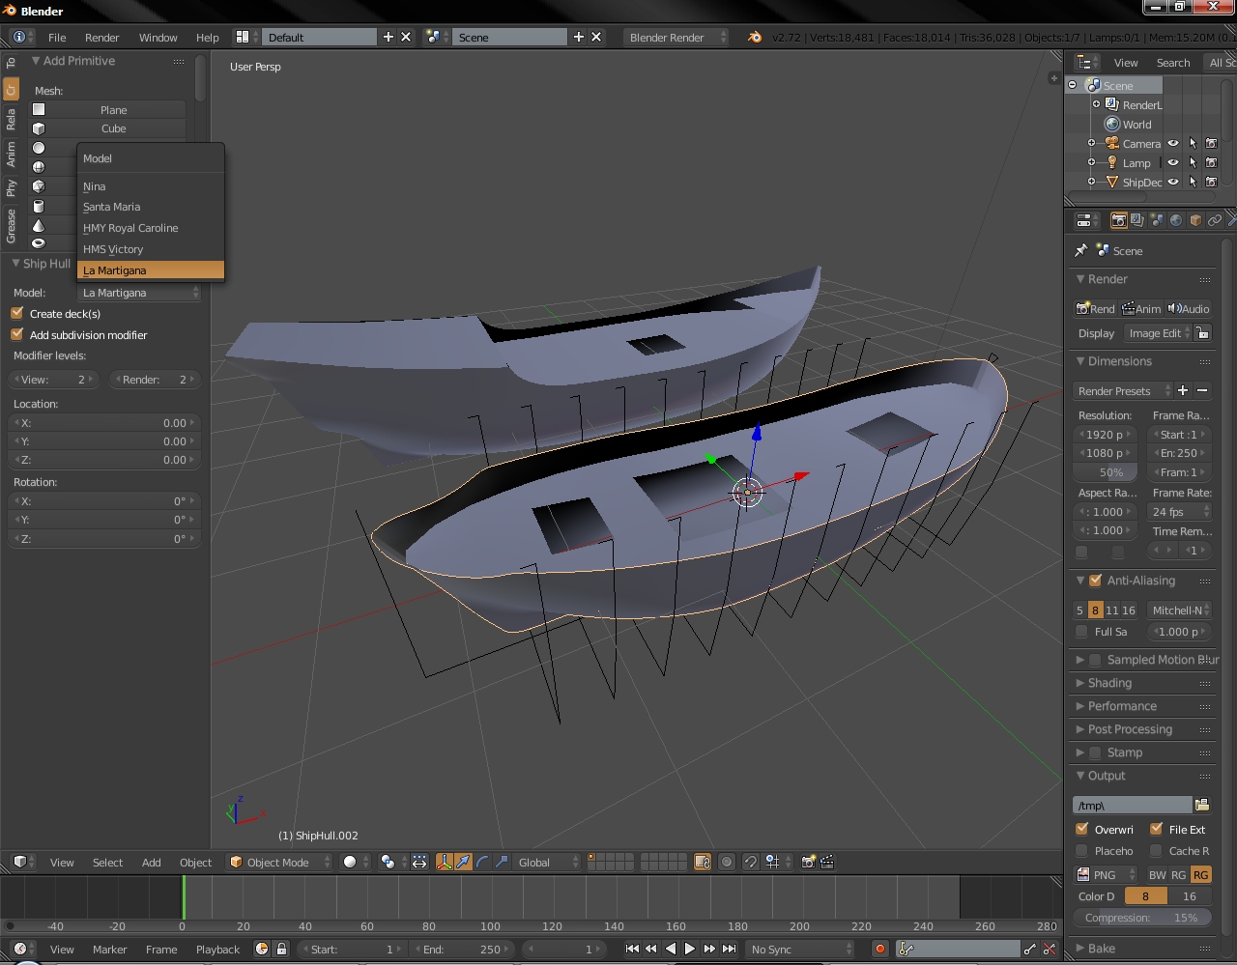
Task: Uncheck the Create deck(s) checkbox
Action: click(x=17, y=313)
